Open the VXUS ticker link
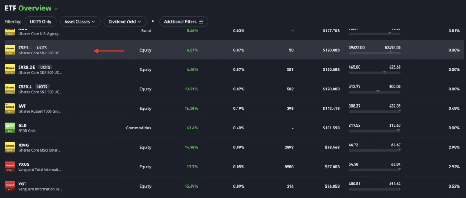The height and width of the screenshot is (198, 466). tap(24, 164)
